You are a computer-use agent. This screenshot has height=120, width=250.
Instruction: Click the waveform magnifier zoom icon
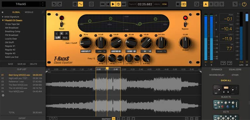point(187,119)
